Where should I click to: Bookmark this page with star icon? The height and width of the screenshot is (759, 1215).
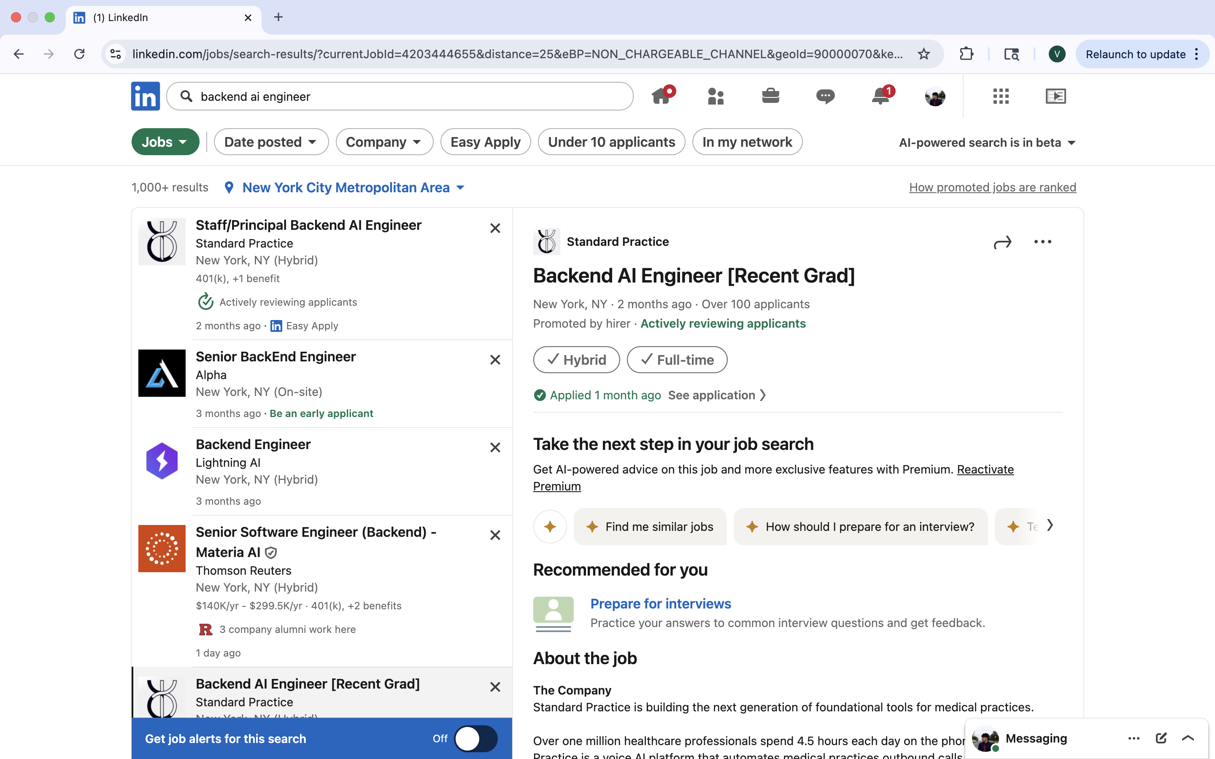923,54
